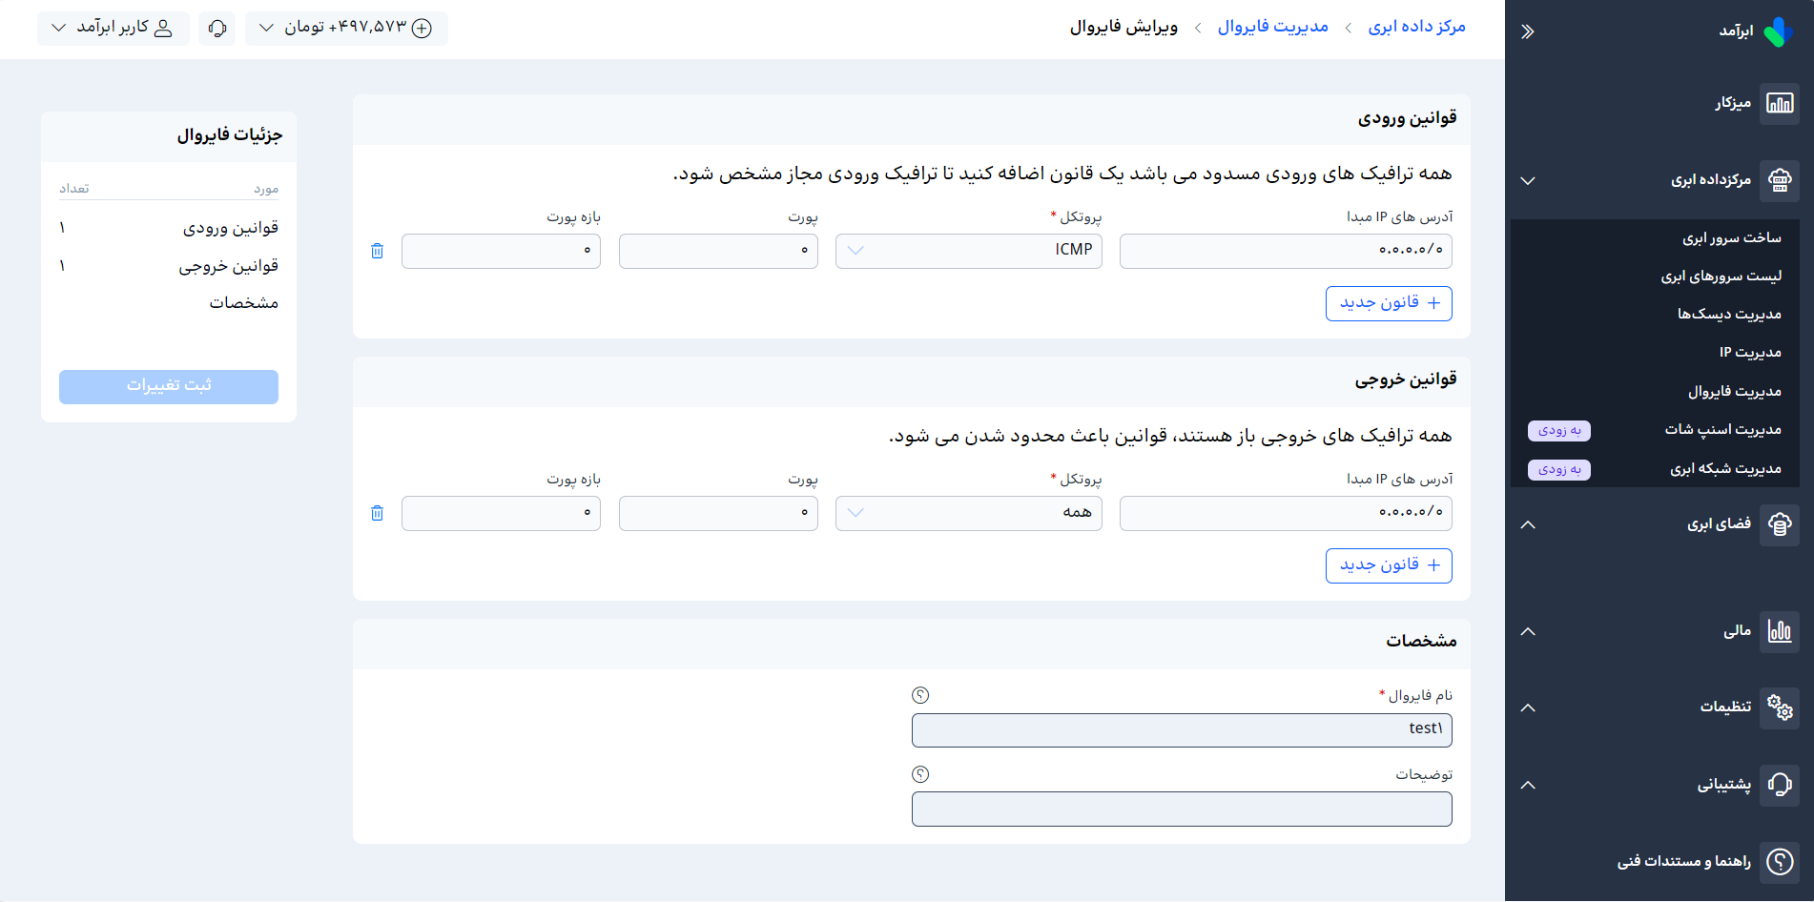The image size is (1814, 902).
Task: Open مدیریت IP menu item
Action: coord(1750,352)
